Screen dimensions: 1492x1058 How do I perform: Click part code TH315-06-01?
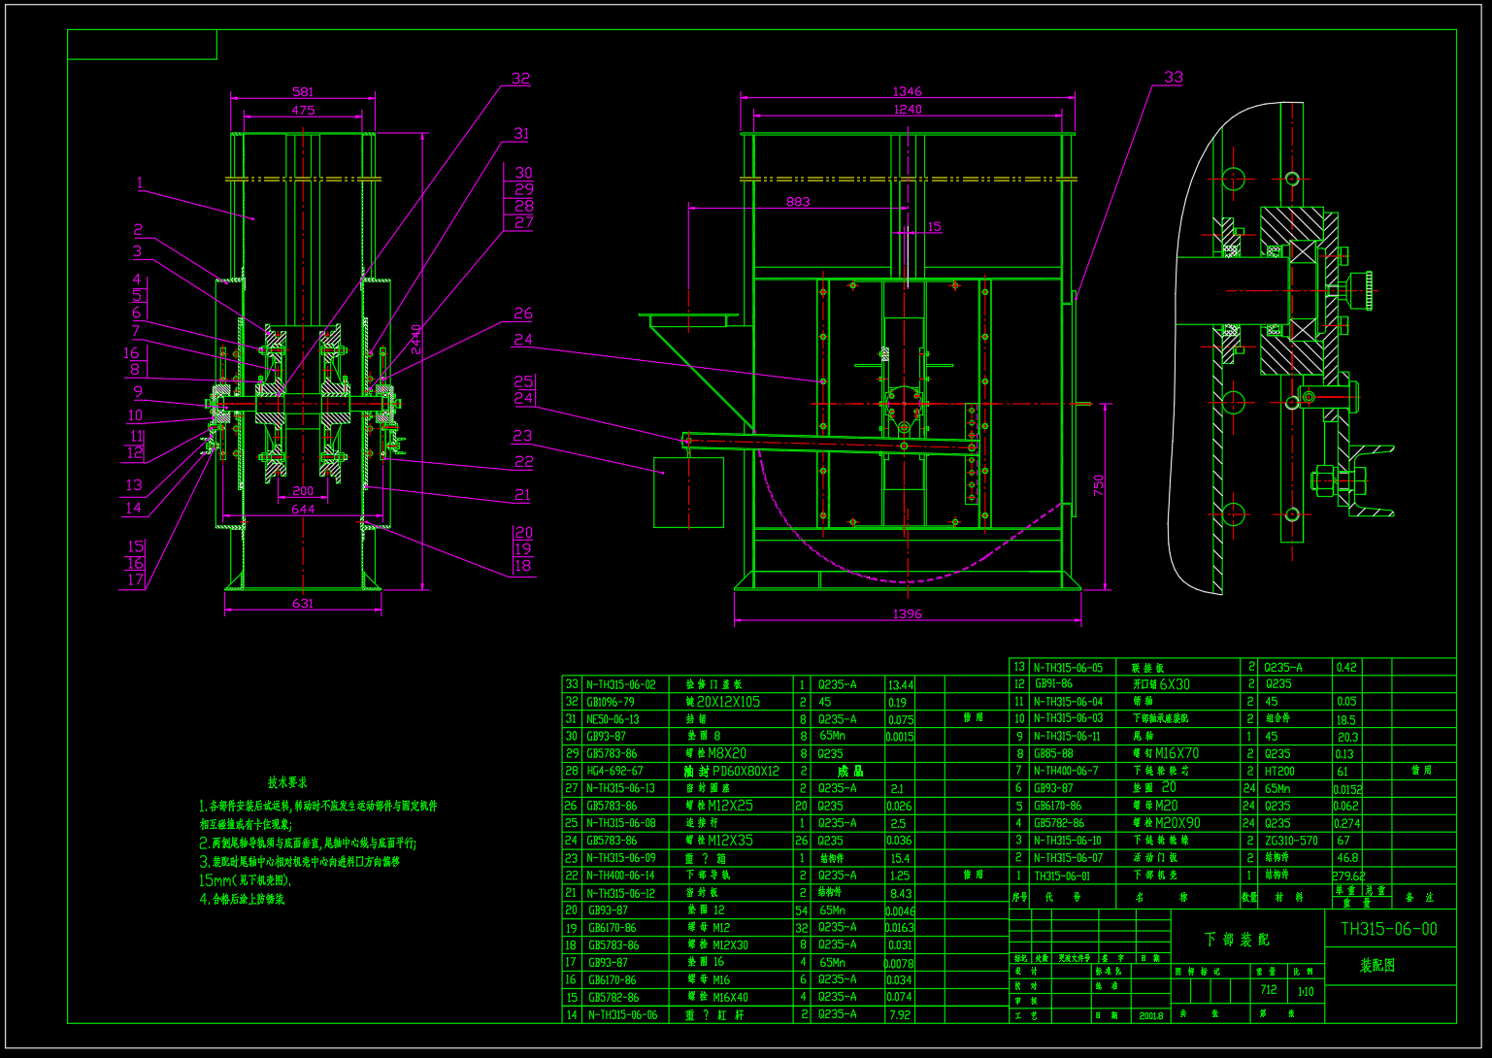(x=1062, y=876)
